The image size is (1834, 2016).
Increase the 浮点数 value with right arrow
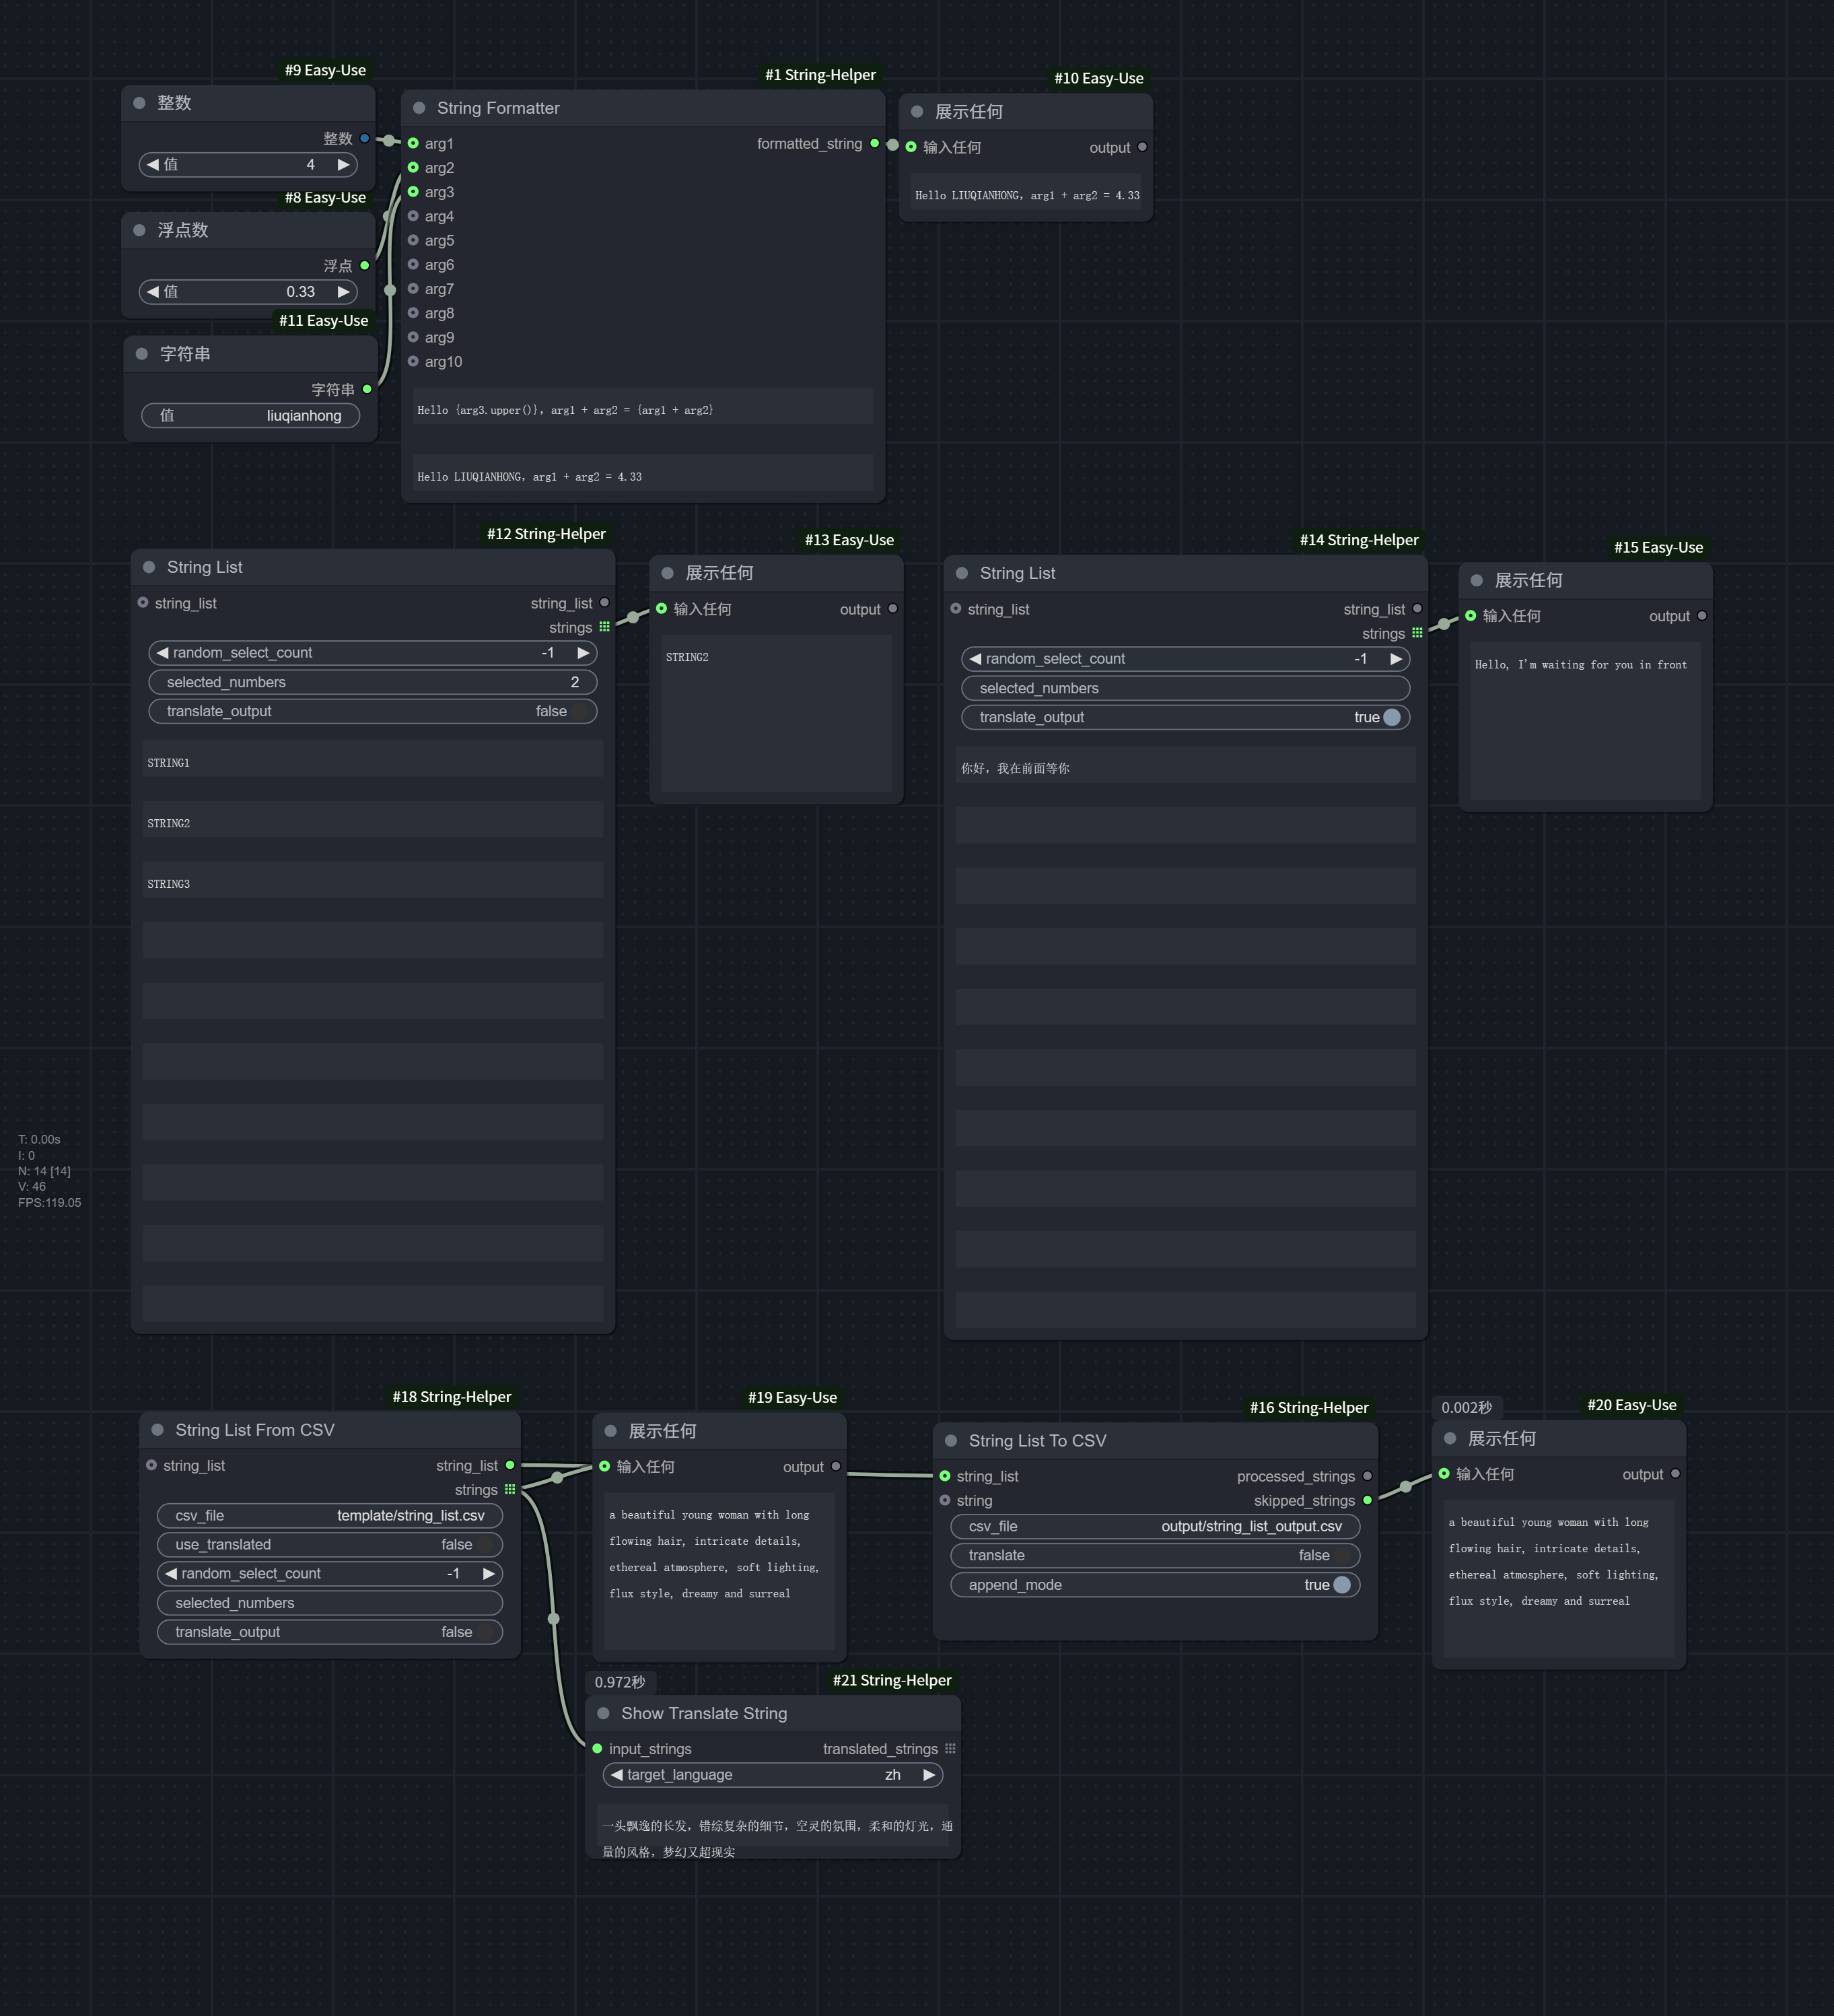[x=343, y=292]
